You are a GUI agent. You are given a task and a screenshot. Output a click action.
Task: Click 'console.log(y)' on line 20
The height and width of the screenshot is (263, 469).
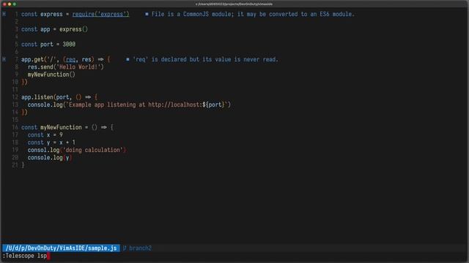(50, 158)
